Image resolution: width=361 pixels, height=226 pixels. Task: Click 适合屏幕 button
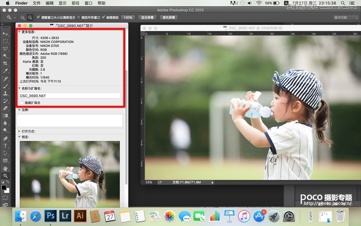tap(147, 17)
